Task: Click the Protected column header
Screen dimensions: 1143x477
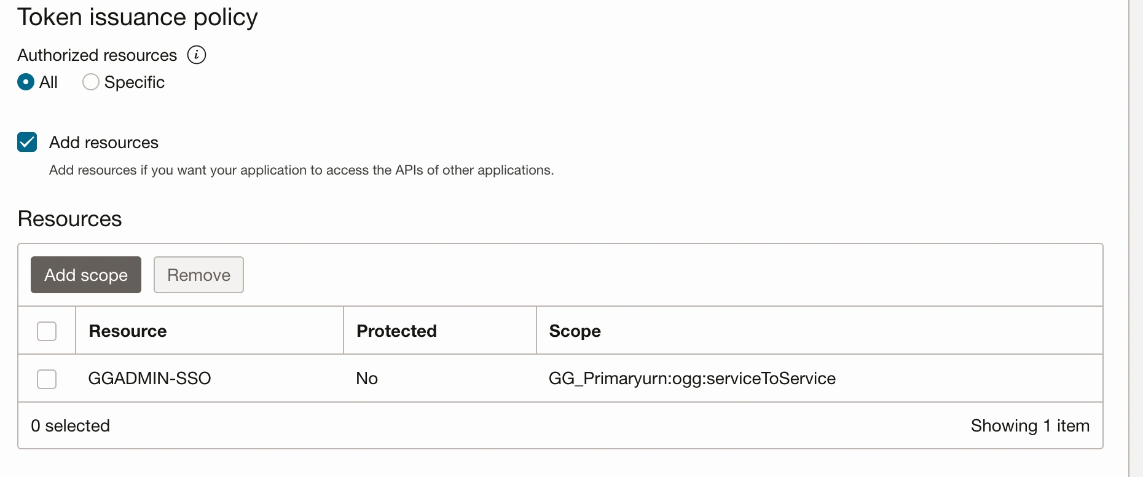Action: point(396,331)
